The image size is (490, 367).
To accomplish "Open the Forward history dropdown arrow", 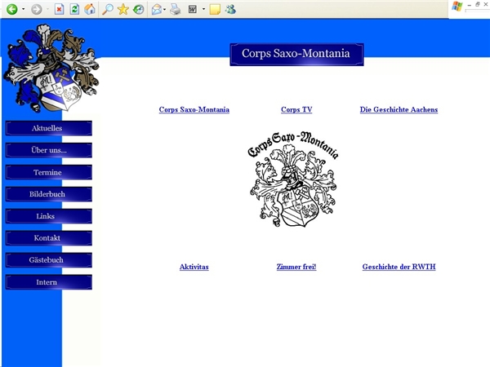I will [48, 9].
